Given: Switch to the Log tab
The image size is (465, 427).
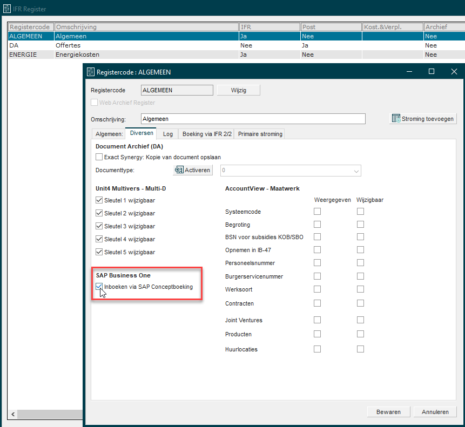Looking at the screenshot, I should point(167,134).
